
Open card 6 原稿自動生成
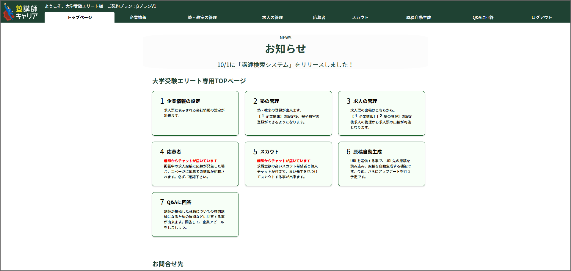tap(382, 164)
